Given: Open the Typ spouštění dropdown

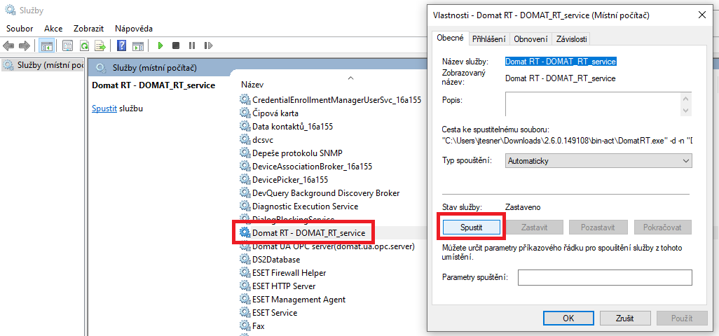Looking at the screenshot, I should tap(598, 161).
